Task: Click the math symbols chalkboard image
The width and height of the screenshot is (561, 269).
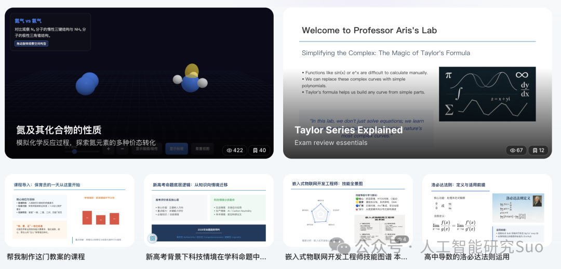Action: coord(487,94)
